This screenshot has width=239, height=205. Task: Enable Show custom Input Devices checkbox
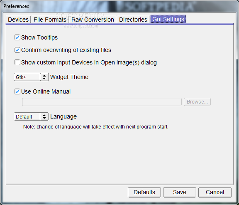pyautogui.click(x=17, y=62)
